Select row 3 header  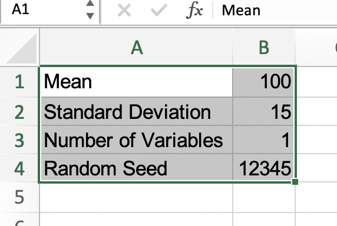(19, 139)
